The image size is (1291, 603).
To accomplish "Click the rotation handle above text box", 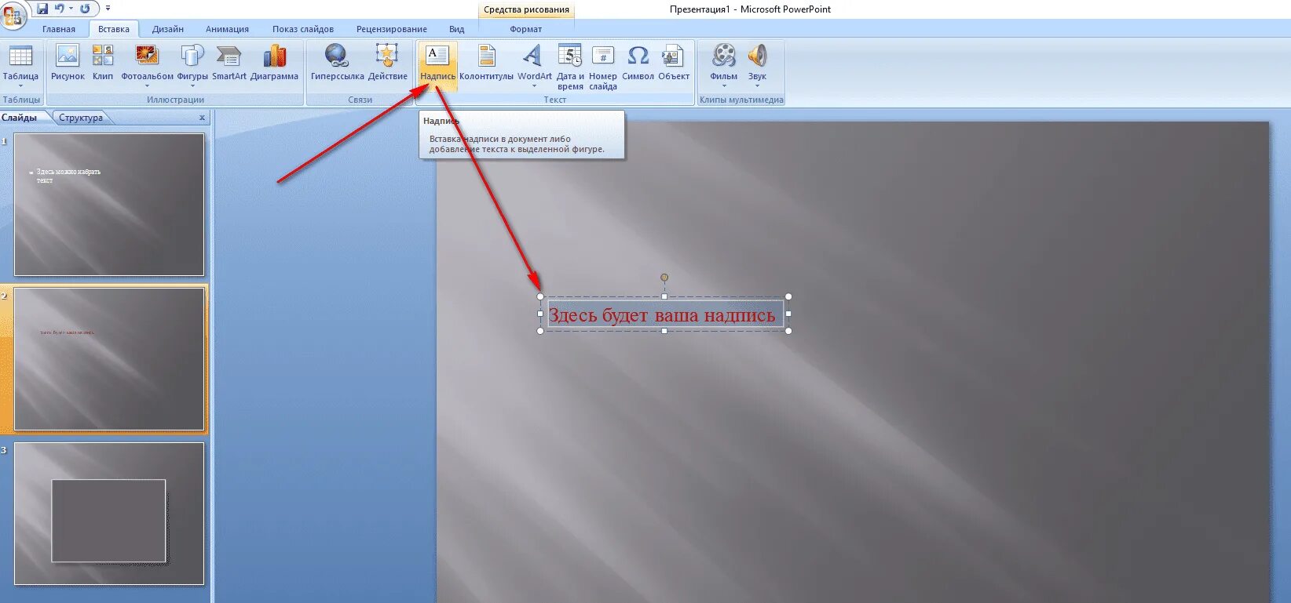I will pos(664,278).
